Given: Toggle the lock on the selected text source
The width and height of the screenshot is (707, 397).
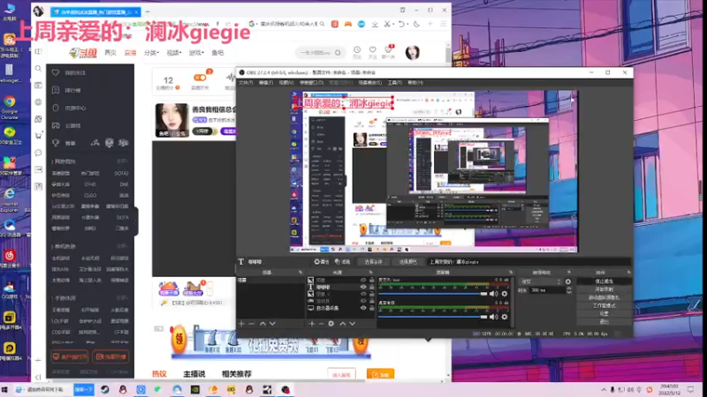Looking at the screenshot, I should coord(371,287).
